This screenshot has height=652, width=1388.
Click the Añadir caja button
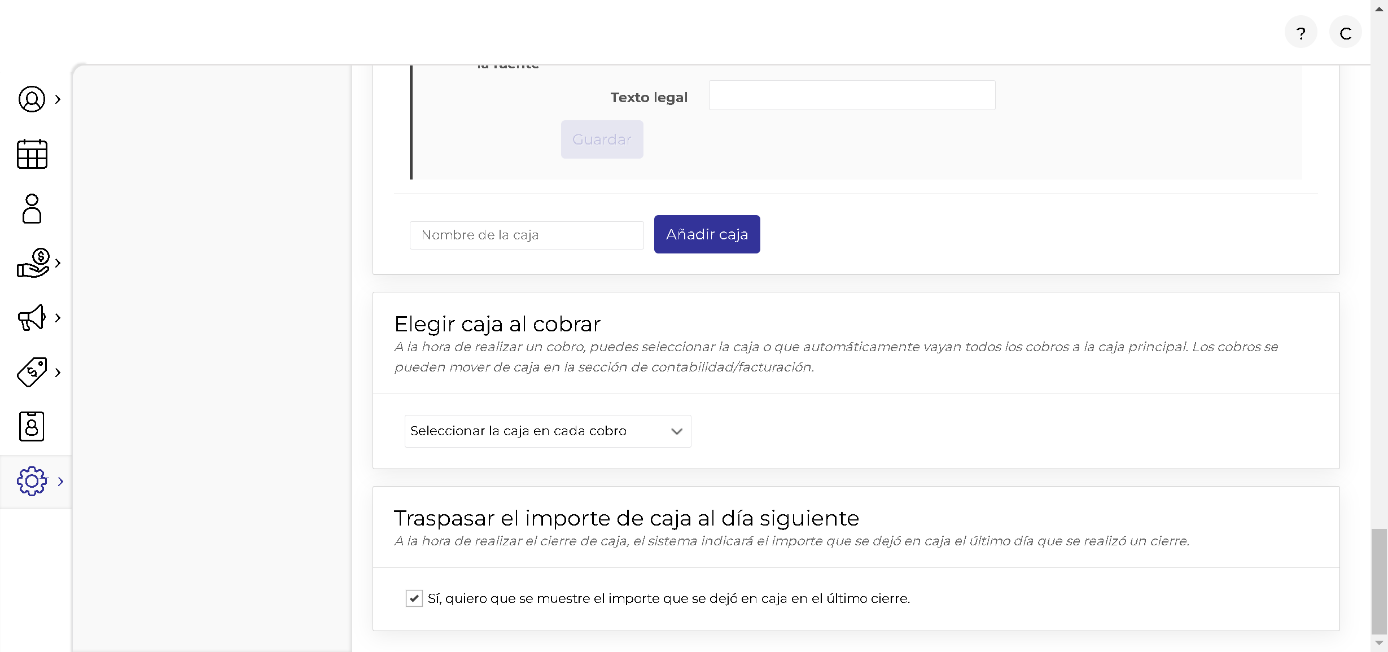click(707, 234)
